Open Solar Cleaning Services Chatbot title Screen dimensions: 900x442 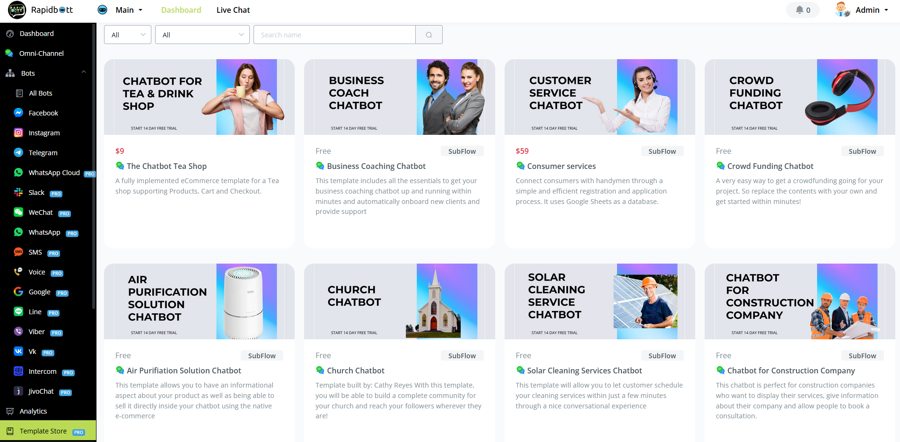[585, 371]
